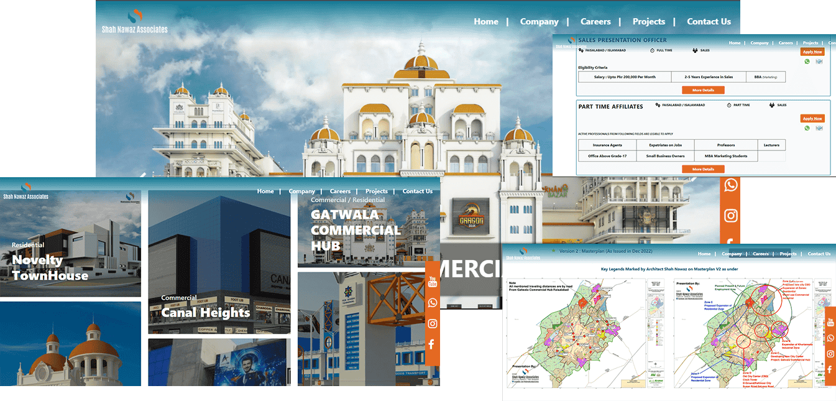Click green star beside Version 2 Masterplan title

(554, 251)
